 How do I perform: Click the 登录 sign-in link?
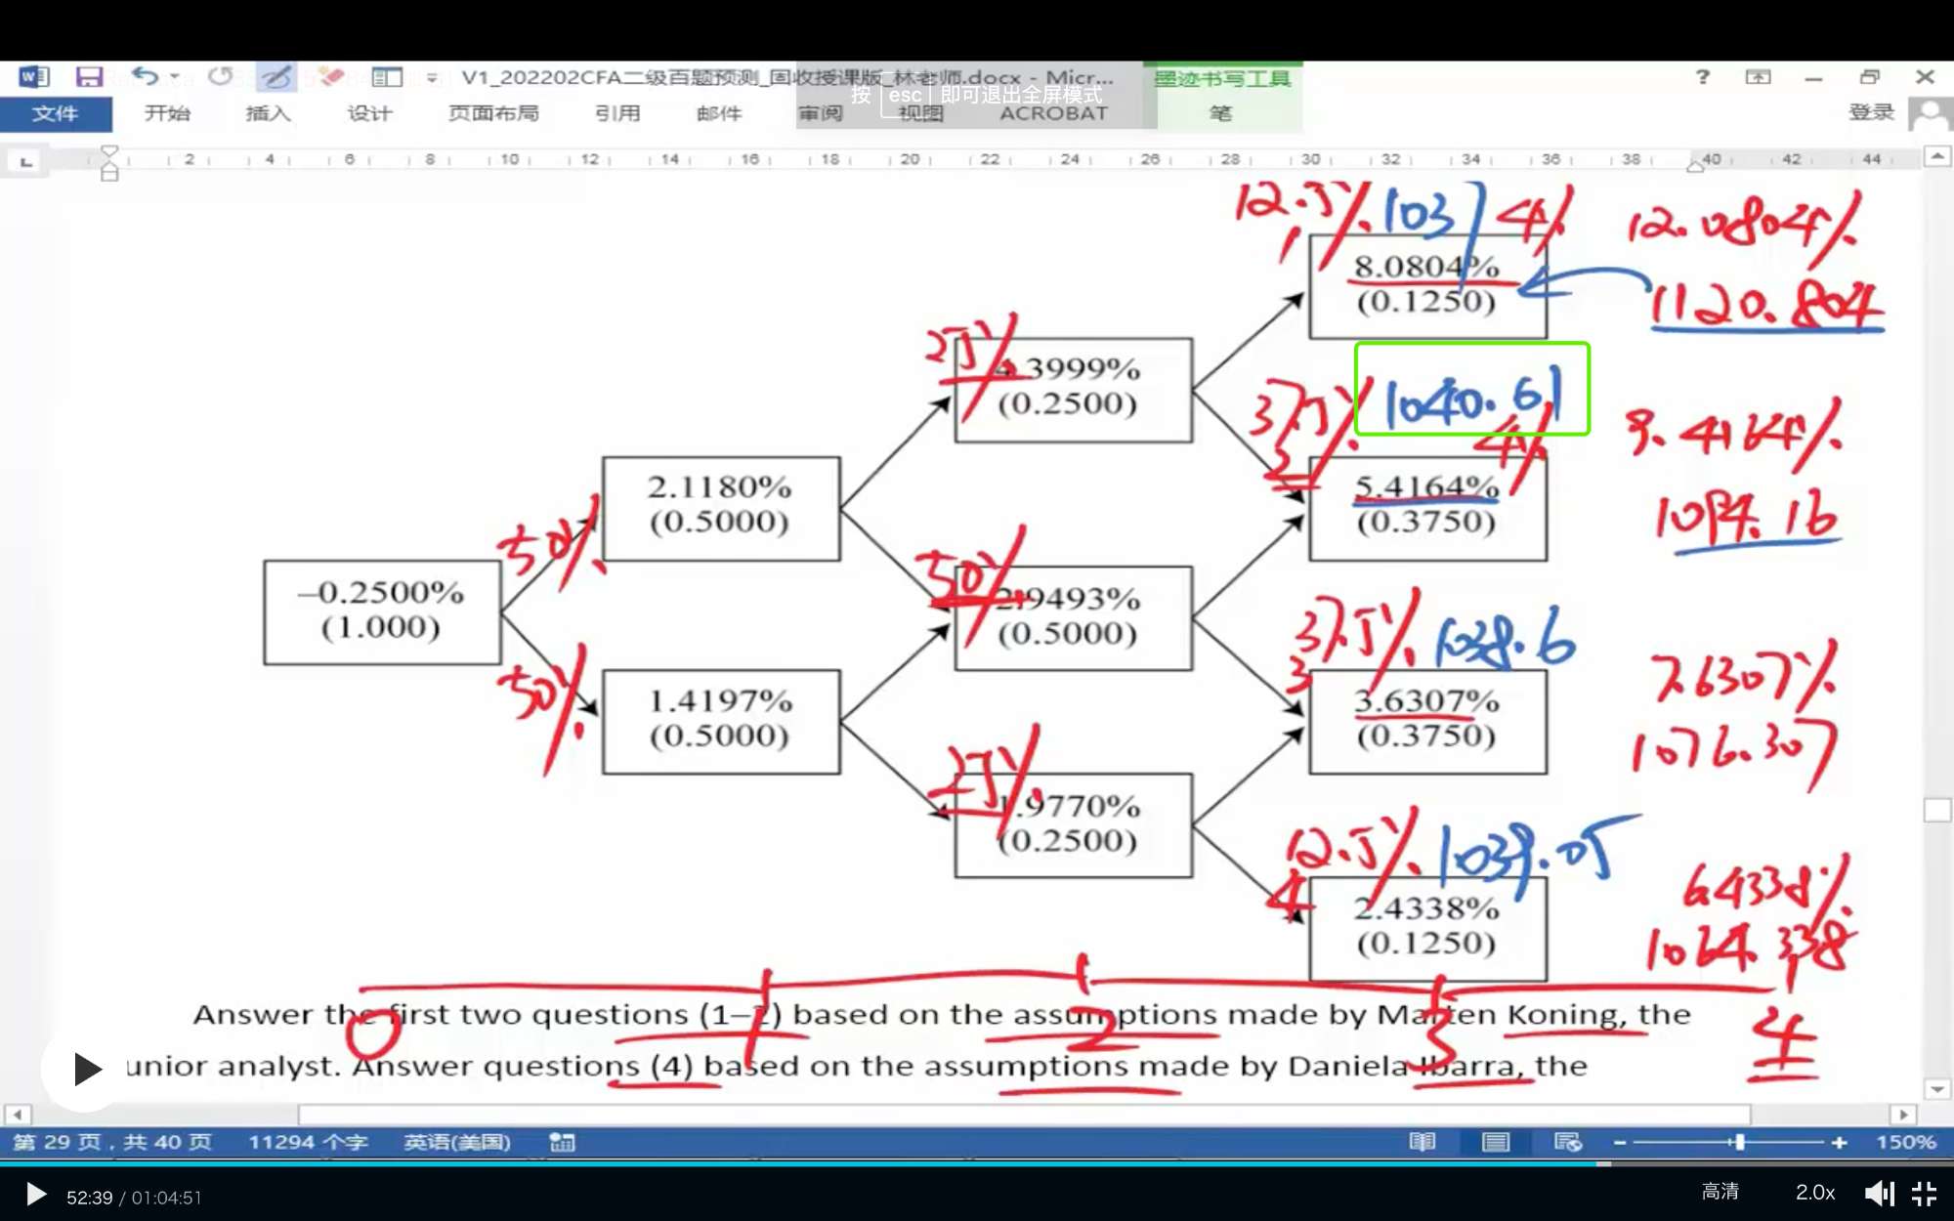pos(1870,112)
